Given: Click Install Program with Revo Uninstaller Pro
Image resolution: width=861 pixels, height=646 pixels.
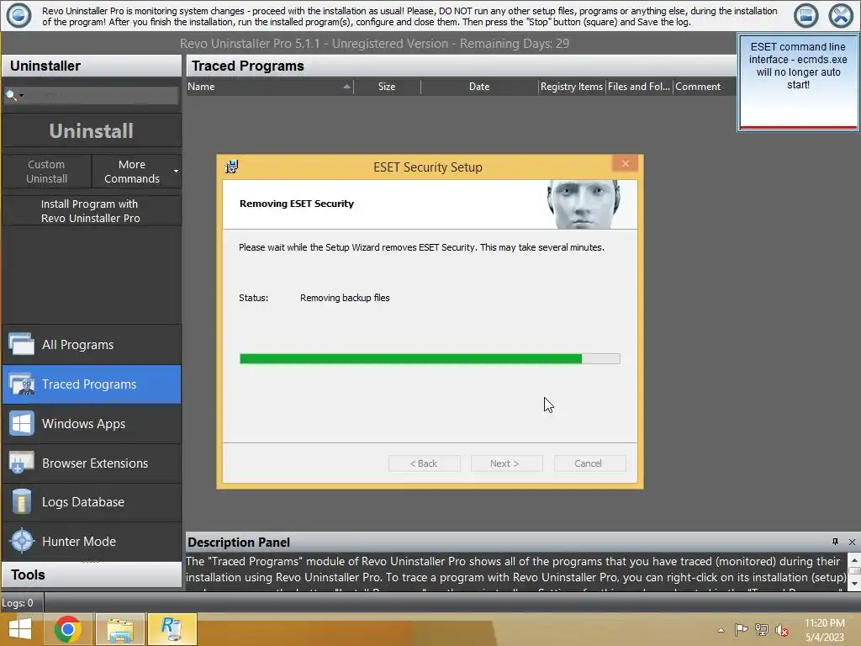Looking at the screenshot, I should (91, 211).
